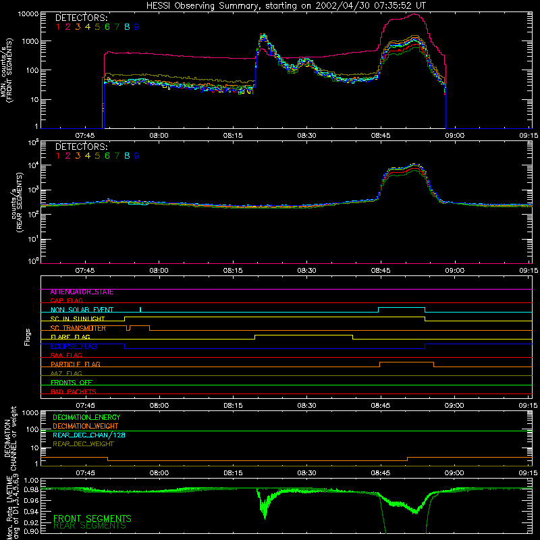Viewport: 540px width, 540px height.
Task: Select orange detector 3 in front segments legend
Action: (x=78, y=27)
